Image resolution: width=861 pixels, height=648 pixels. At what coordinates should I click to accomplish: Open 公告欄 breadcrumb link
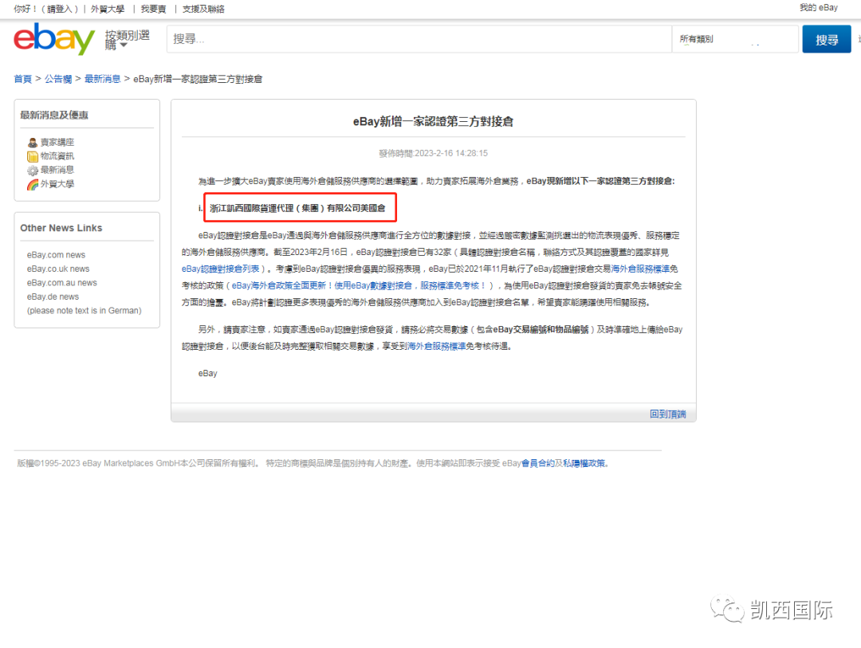(x=58, y=79)
